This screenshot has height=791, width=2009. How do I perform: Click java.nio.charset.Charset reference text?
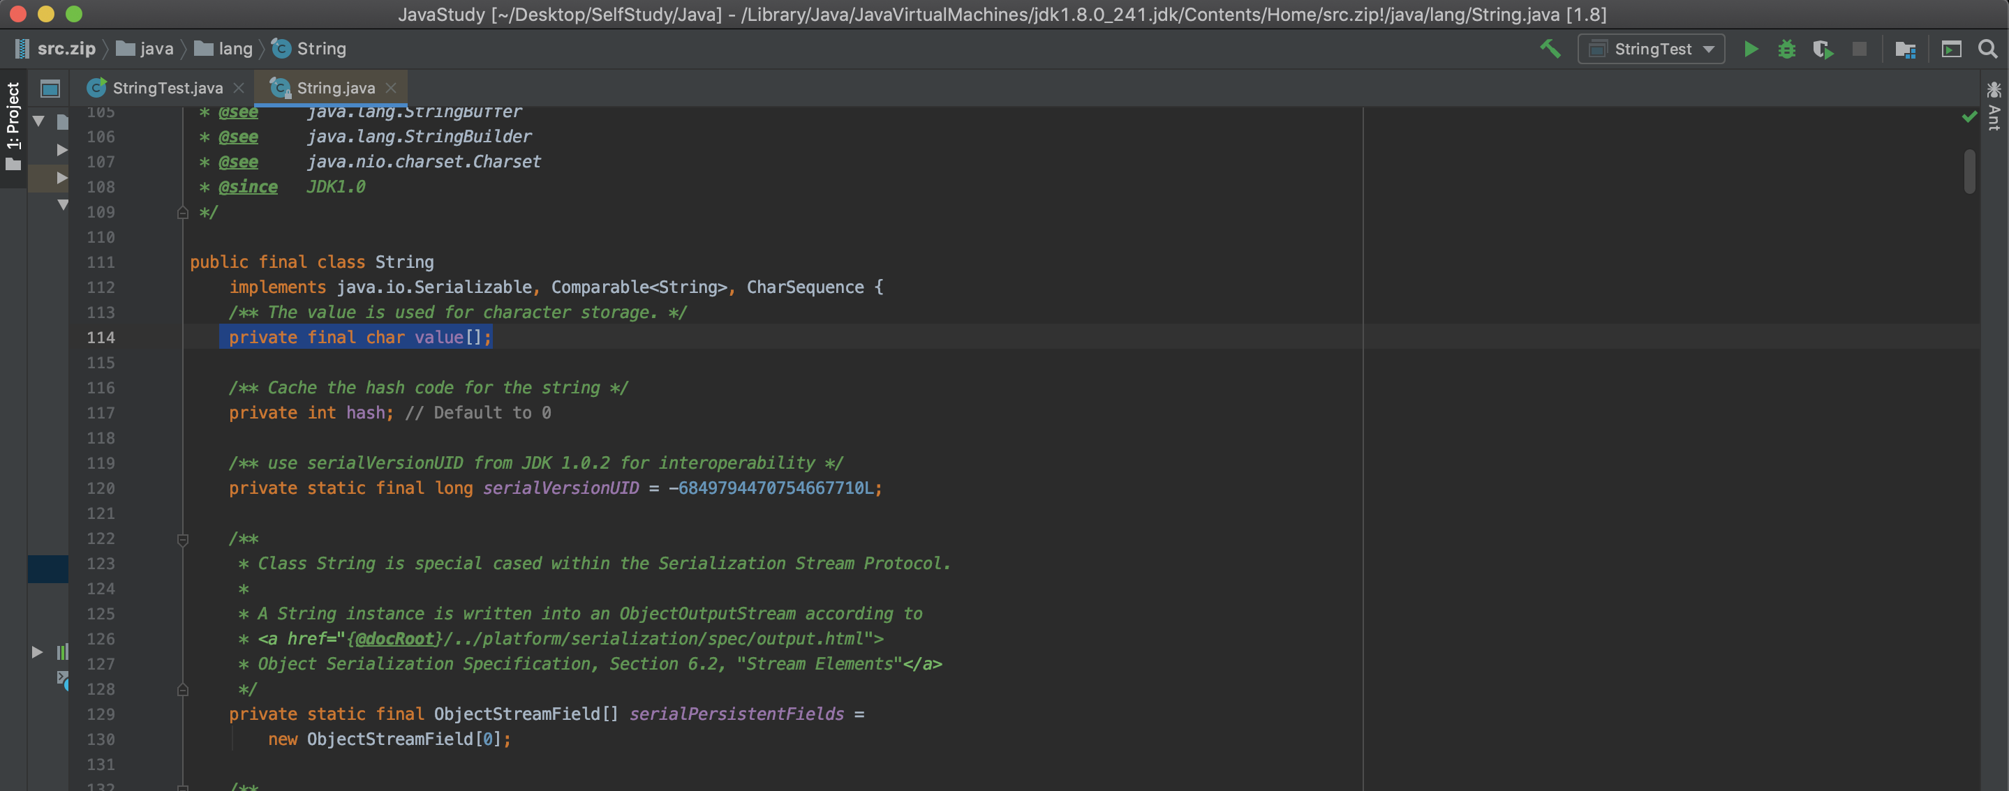424,161
